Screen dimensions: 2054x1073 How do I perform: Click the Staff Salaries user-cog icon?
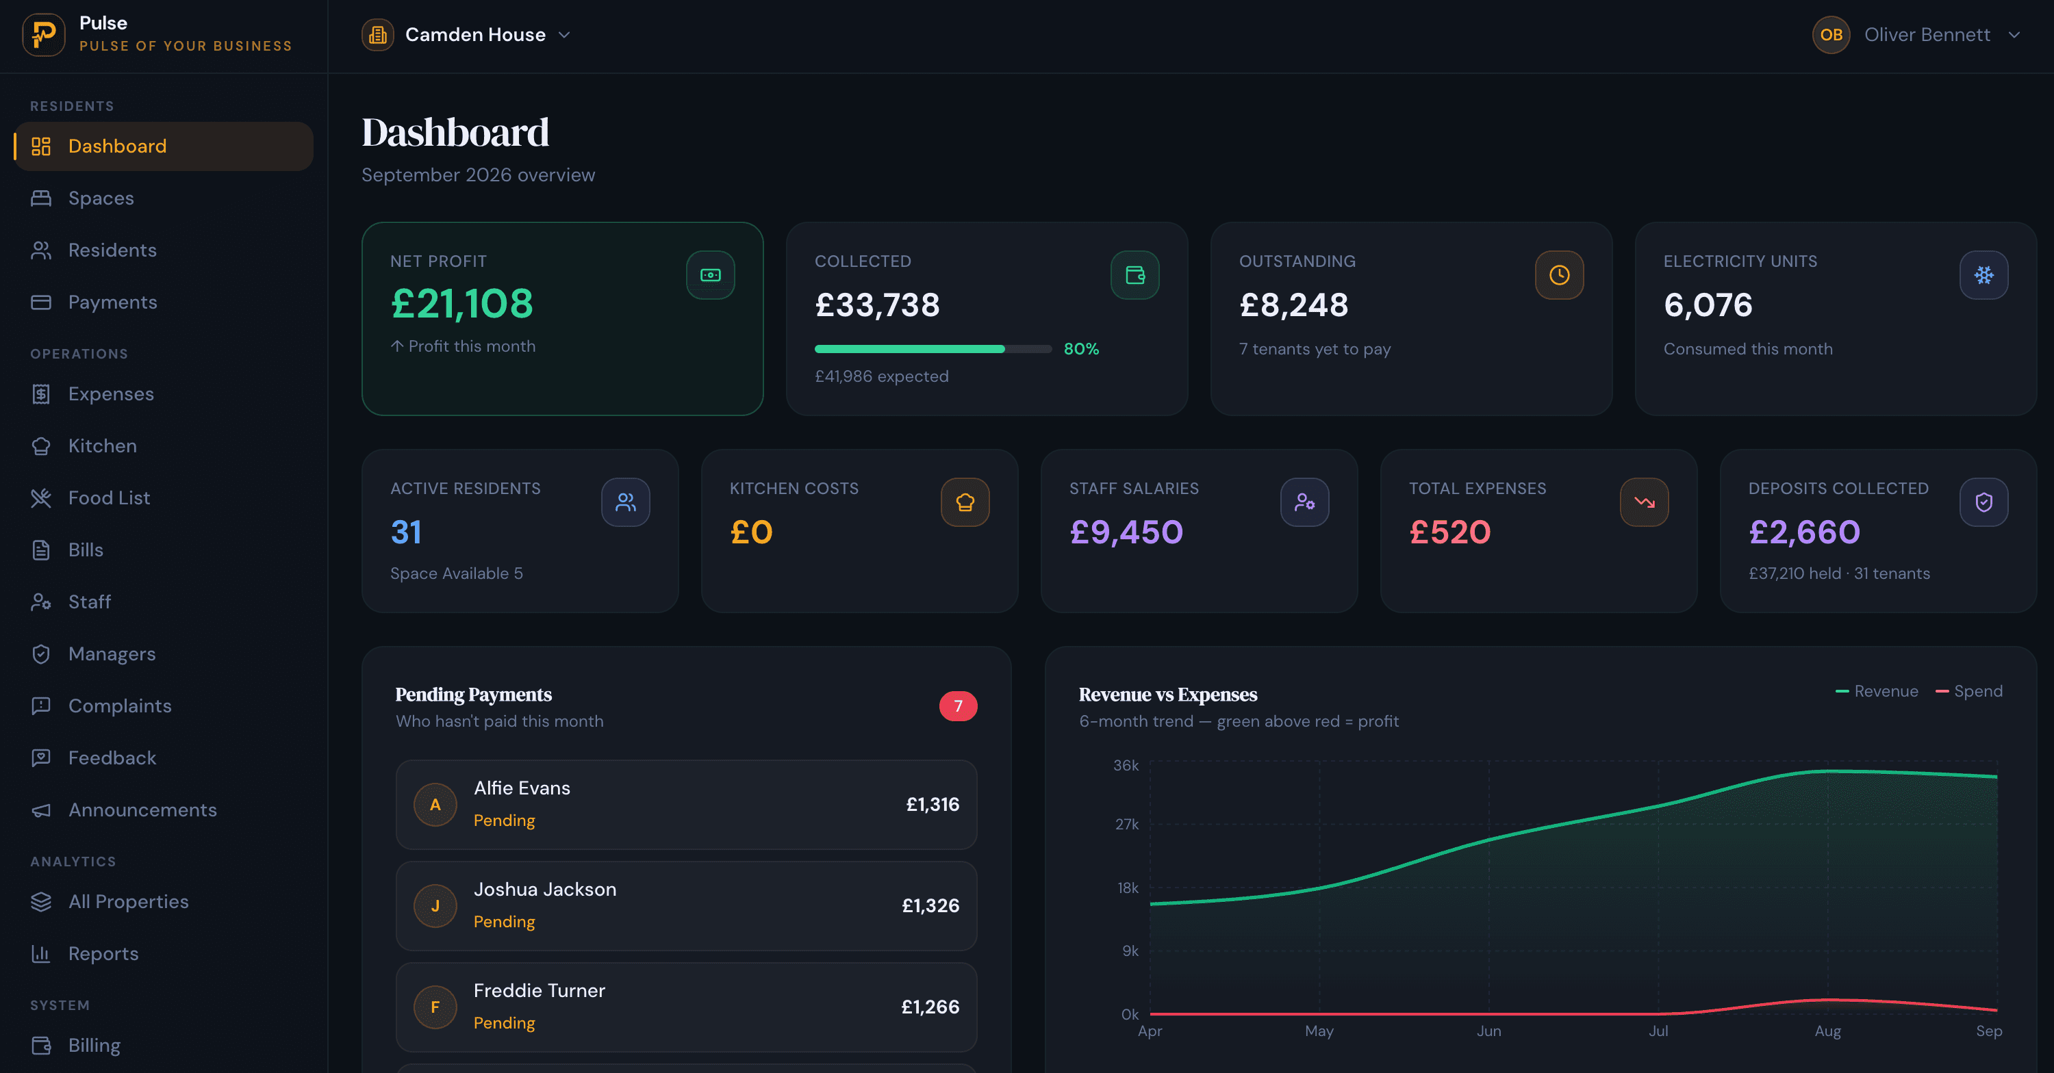1305,502
